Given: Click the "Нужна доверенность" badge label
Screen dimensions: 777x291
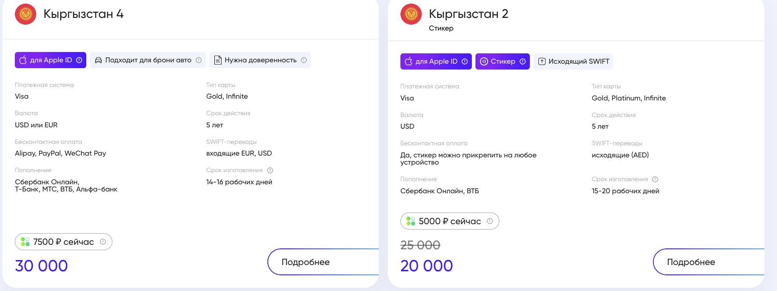Looking at the screenshot, I should pyautogui.click(x=260, y=60).
